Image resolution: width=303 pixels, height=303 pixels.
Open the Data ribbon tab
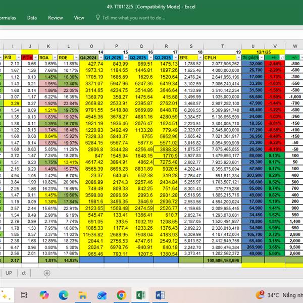pyautogui.click(x=32, y=18)
